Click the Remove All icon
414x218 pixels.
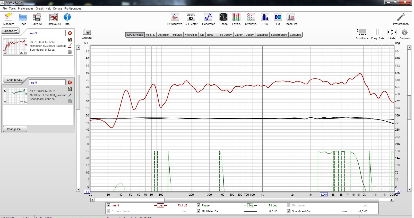click(54, 17)
